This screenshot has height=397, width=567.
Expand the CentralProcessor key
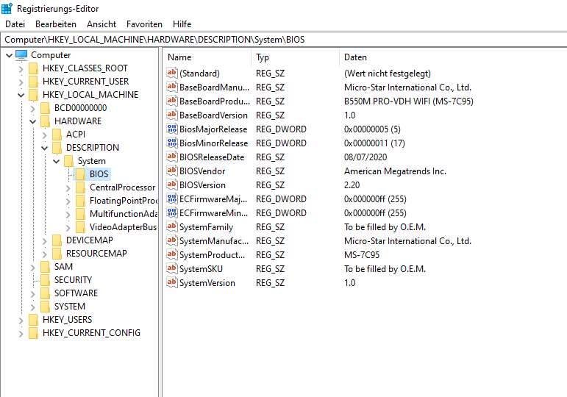[68, 188]
